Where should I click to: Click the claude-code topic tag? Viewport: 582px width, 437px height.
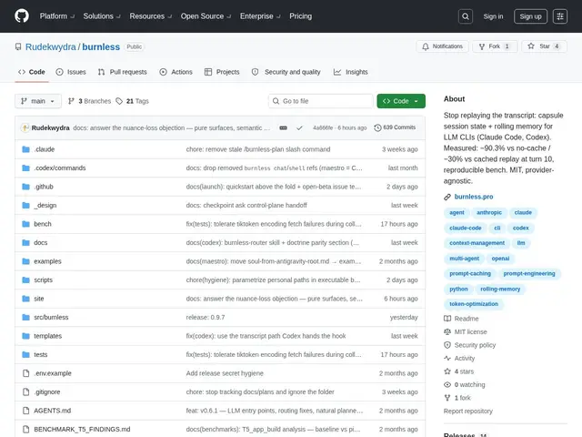coord(465,229)
